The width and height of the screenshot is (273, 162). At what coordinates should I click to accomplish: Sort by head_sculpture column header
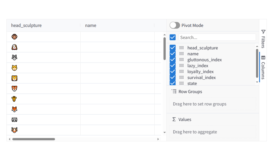click(27, 25)
